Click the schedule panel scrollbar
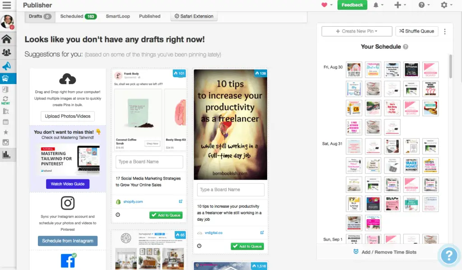 pyautogui.click(x=450, y=66)
